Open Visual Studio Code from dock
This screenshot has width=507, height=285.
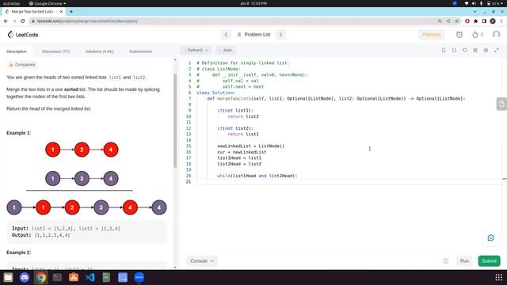(x=90, y=277)
